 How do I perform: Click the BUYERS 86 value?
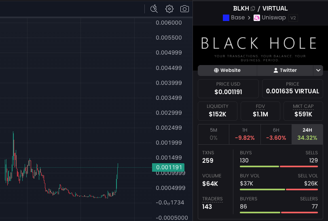243,206
